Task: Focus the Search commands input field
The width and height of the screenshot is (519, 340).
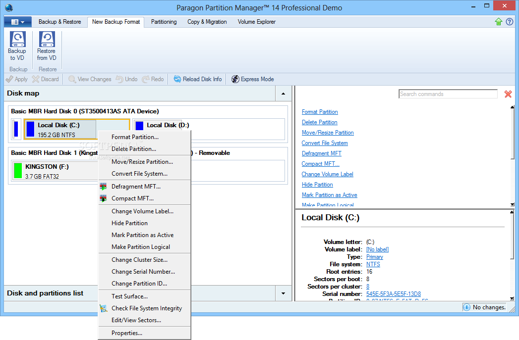Action: 448,94
